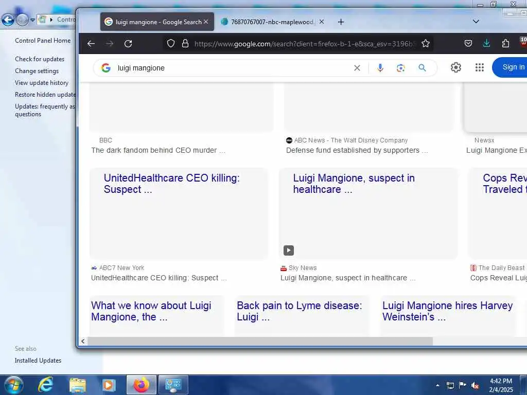527x395 pixels.
Task: Click The Daily Beast source label
Action: 501,267
